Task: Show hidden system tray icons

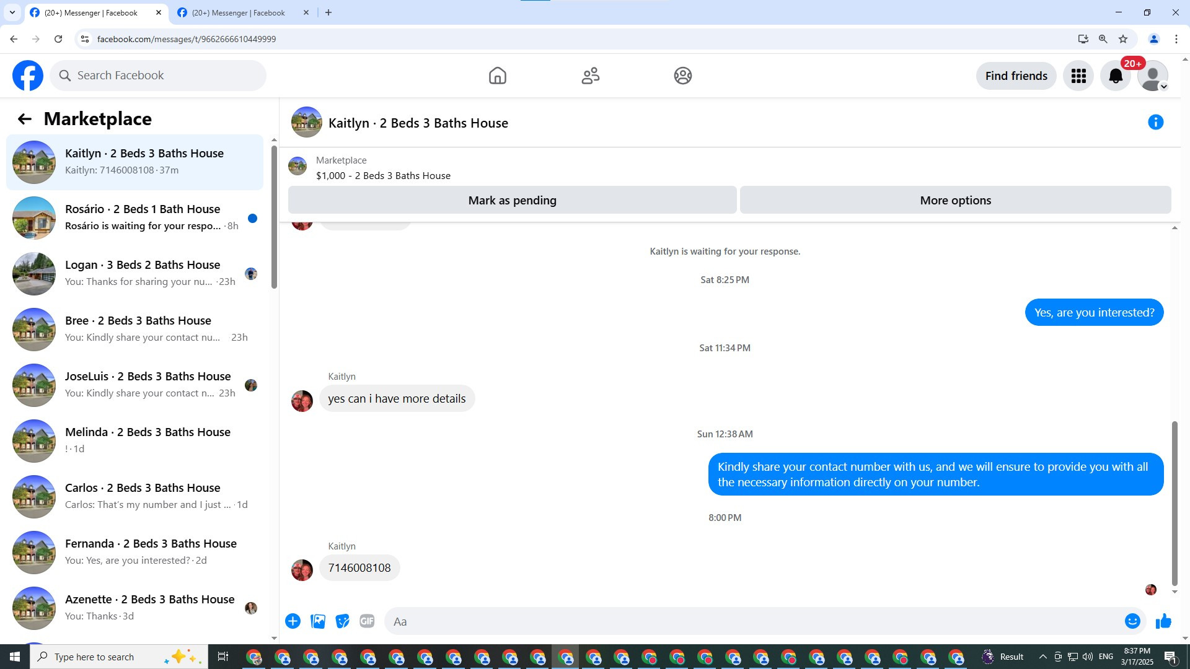Action: 1042,657
